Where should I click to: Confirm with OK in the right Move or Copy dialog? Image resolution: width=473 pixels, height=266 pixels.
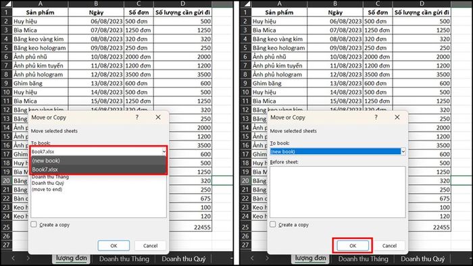click(353, 246)
